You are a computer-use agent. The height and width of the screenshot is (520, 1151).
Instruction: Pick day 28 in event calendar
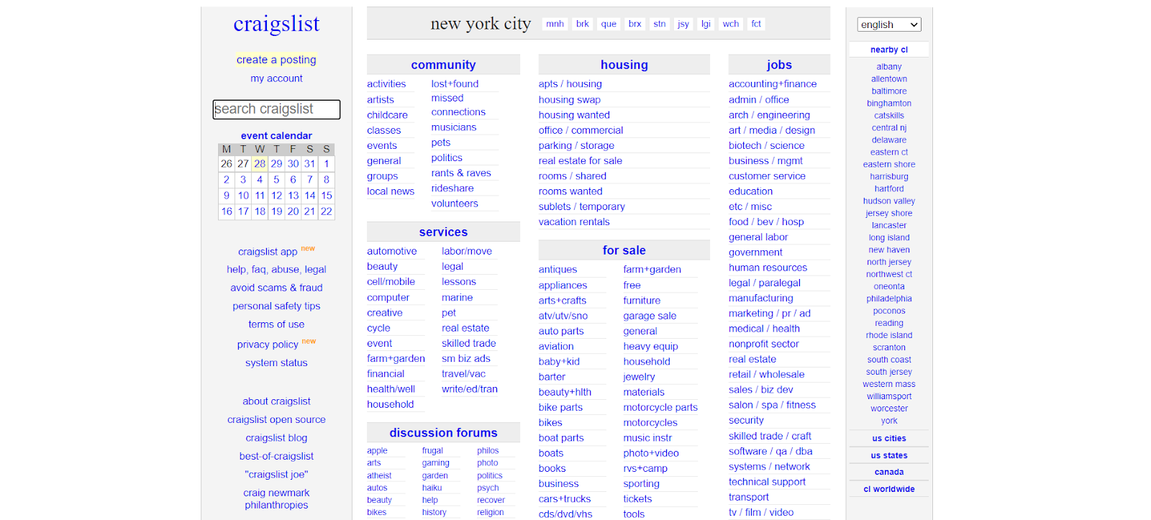pyautogui.click(x=260, y=164)
